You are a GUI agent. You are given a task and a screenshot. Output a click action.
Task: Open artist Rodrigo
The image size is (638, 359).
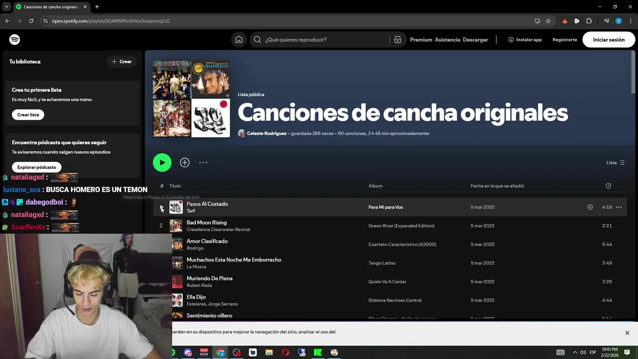195,248
